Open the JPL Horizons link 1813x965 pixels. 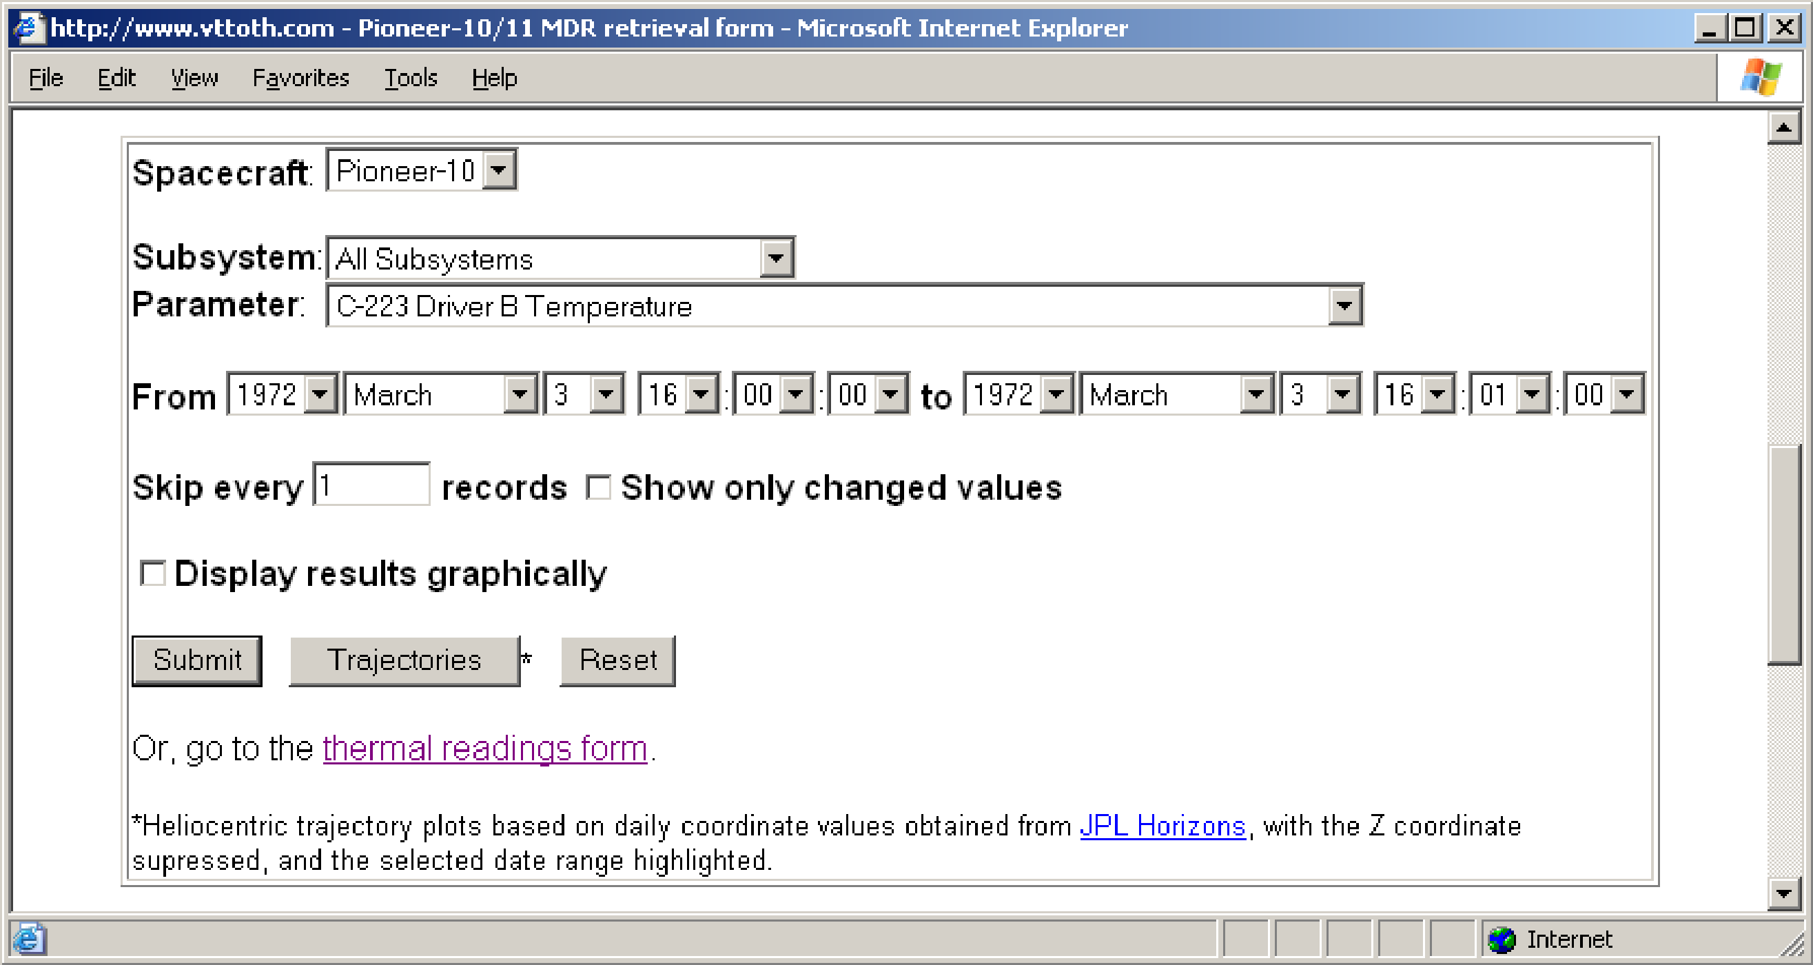click(x=1162, y=826)
